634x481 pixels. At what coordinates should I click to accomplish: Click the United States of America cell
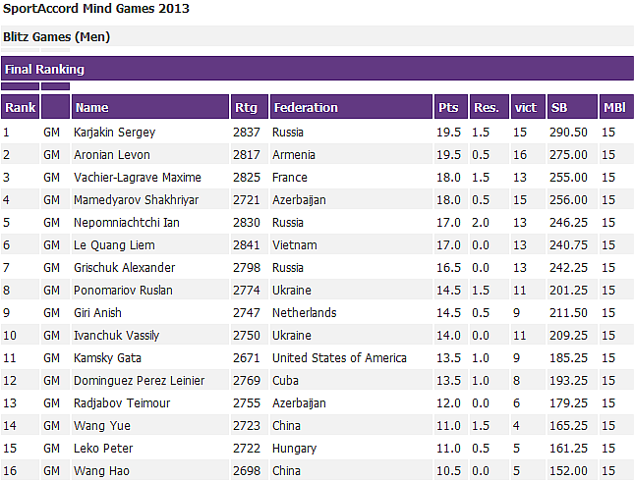pyautogui.click(x=338, y=358)
